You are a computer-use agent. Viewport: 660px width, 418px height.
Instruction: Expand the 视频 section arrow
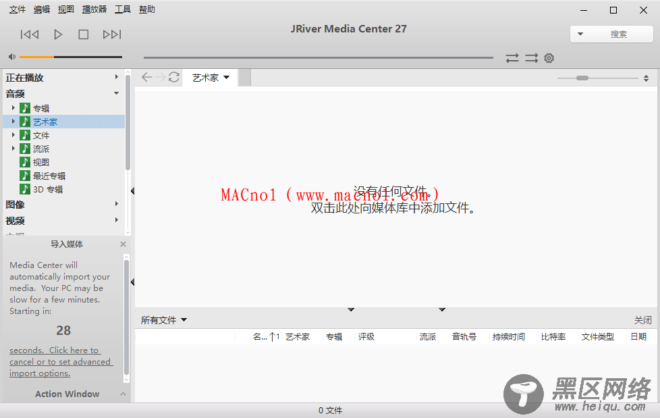point(116,220)
